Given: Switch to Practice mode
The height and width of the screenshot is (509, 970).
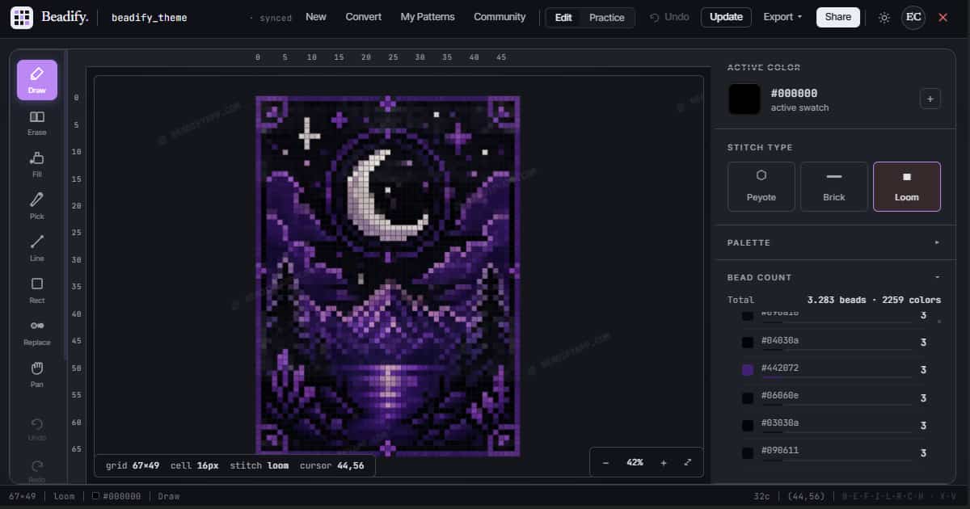Looking at the screenshot, I should (x=606, y=18).
